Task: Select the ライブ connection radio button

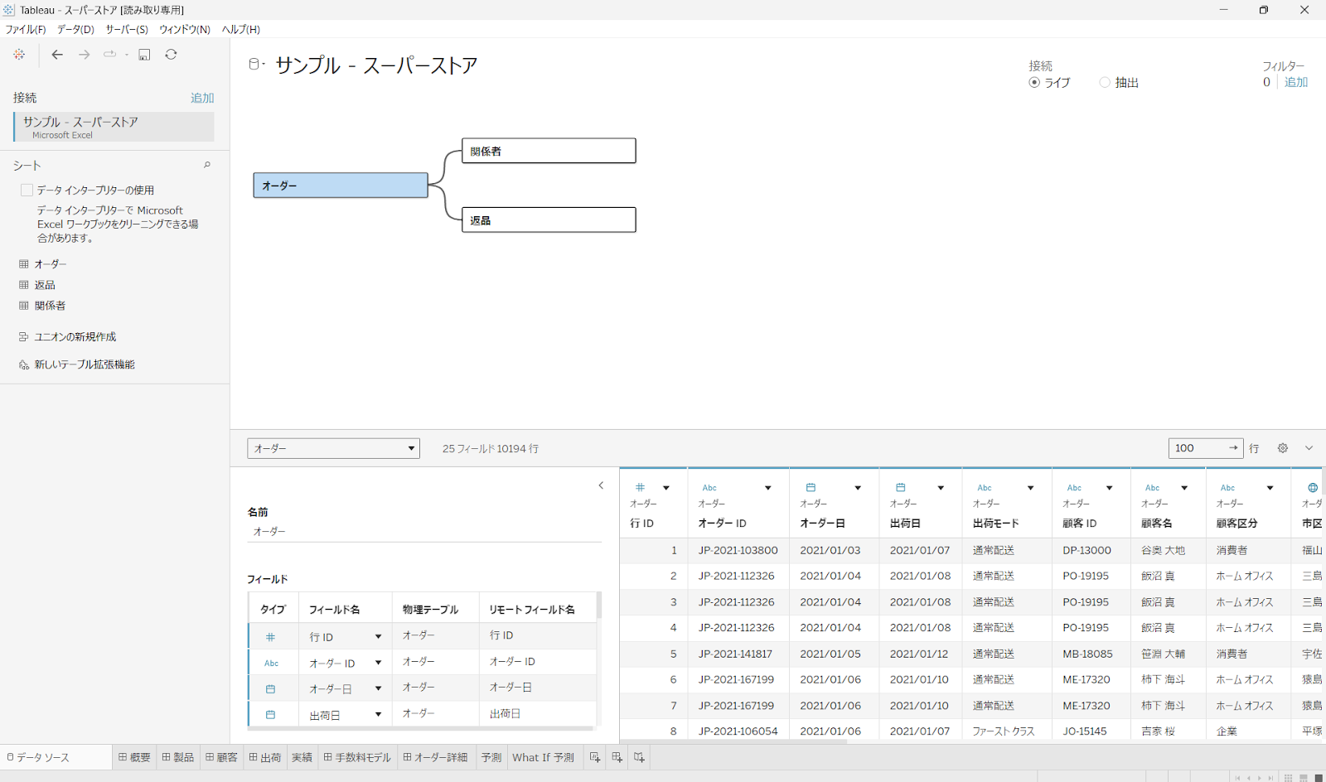Action: (x=1034, y=82)
